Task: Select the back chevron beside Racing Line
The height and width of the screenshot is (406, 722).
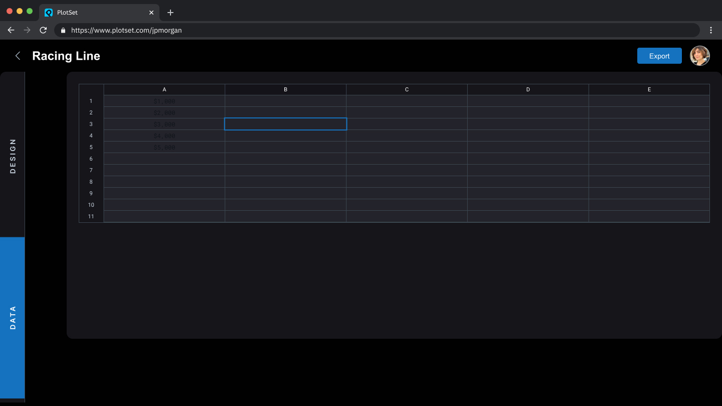Action: pyautogui.click(x=18, y=56)
